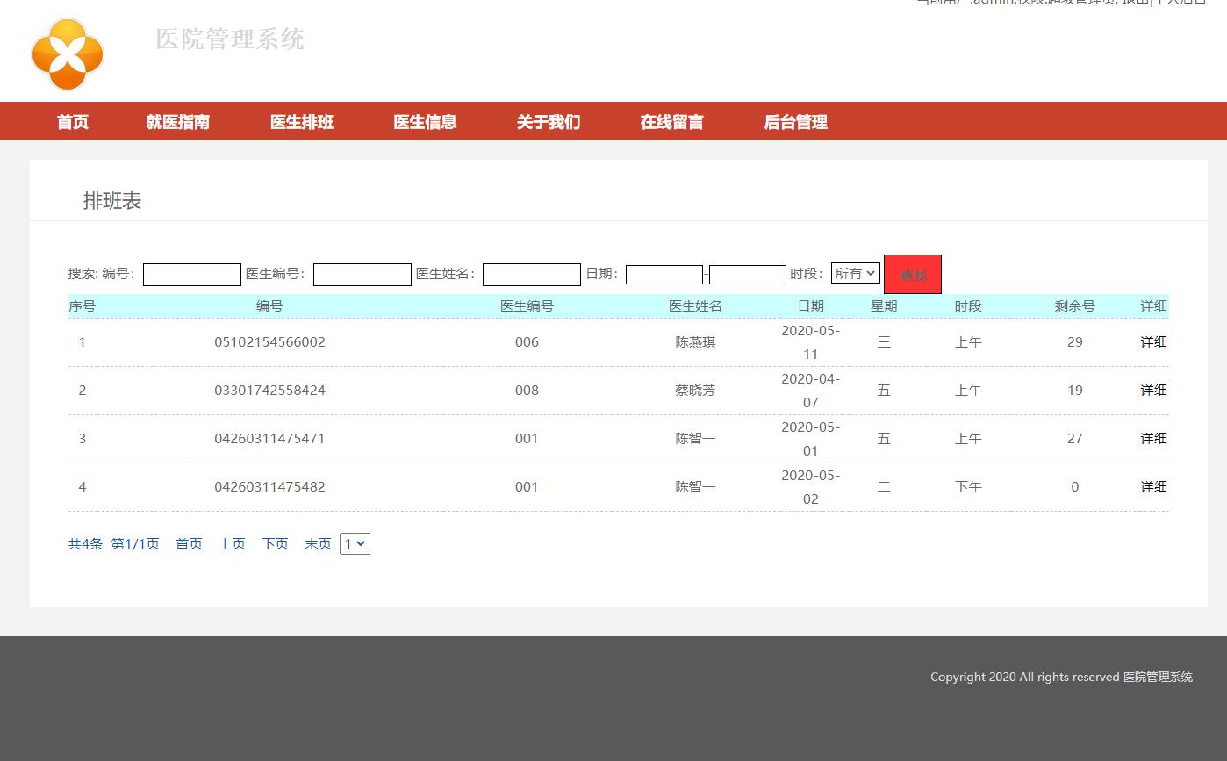This screenshot has height=761, width=1227.
Task: Open the page number dropdown in pagination
Action: coord(355,543)
